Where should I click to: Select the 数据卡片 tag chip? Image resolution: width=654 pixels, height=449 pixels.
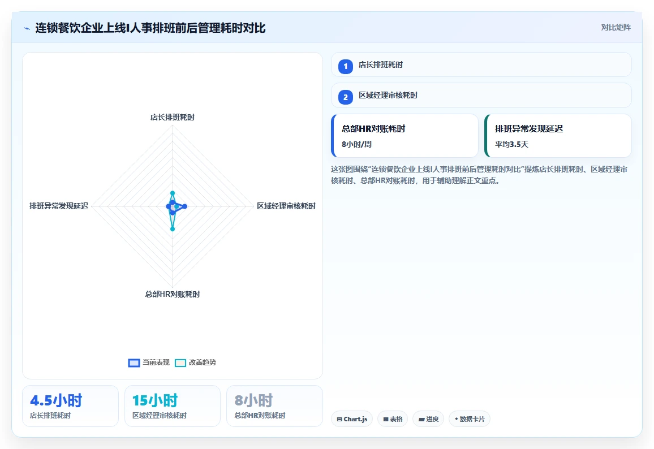[x=469, y=419]
